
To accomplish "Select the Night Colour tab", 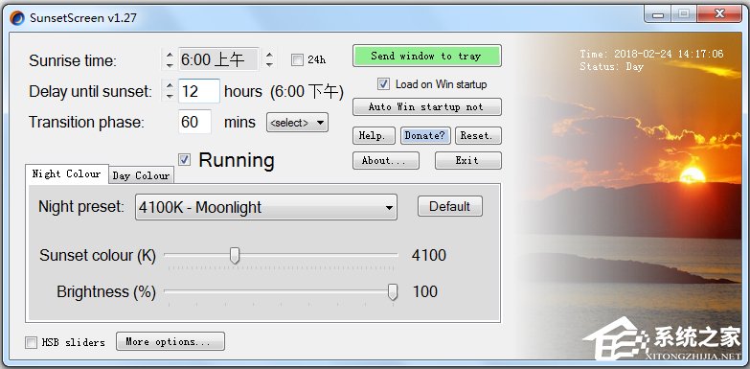I will (66, 173).
